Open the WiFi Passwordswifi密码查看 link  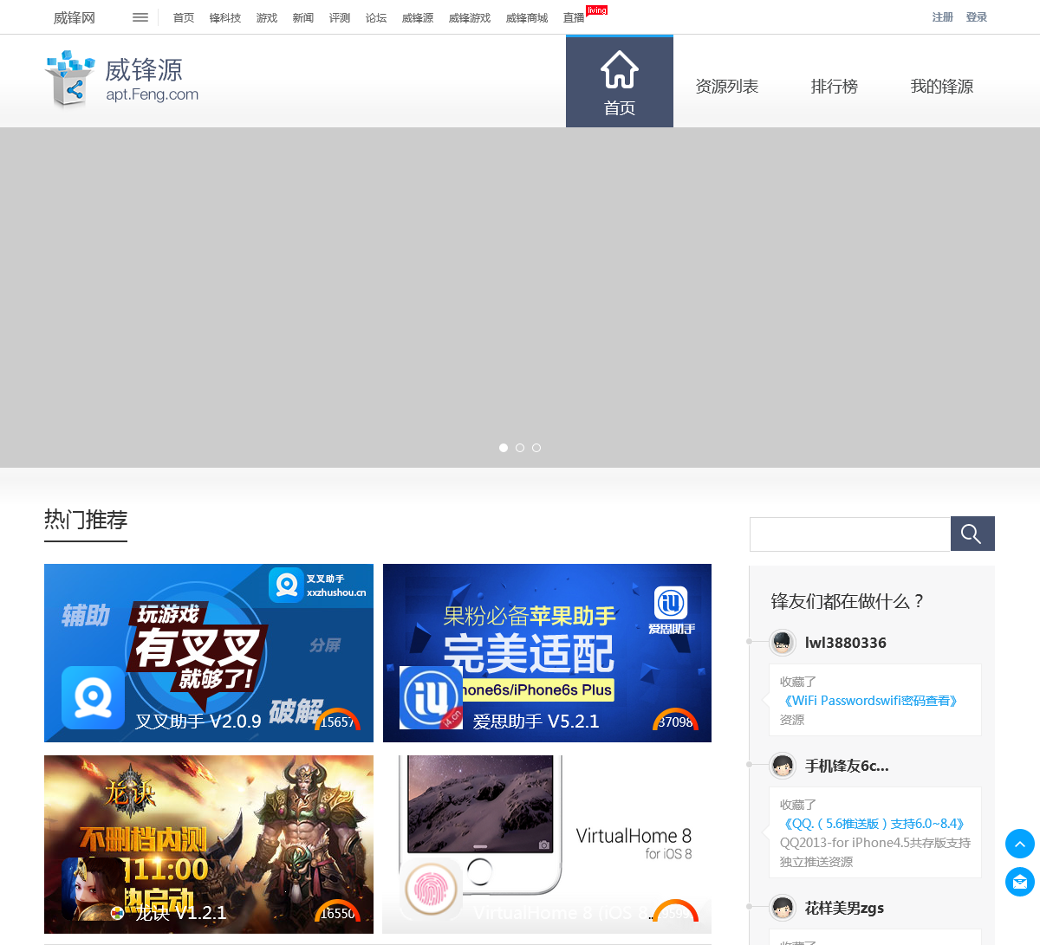coord(871,701)
